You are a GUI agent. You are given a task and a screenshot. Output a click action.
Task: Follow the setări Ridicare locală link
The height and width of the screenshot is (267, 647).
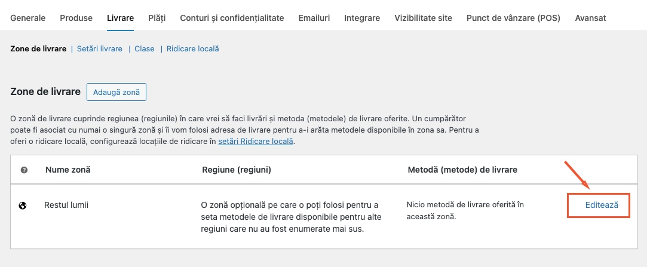point(256,141)
